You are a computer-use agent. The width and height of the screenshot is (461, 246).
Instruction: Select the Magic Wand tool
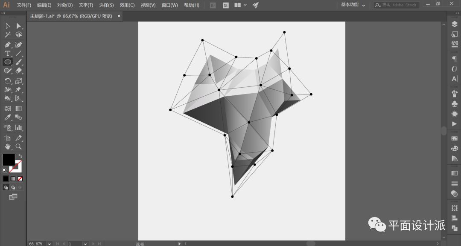coord(8,35)
